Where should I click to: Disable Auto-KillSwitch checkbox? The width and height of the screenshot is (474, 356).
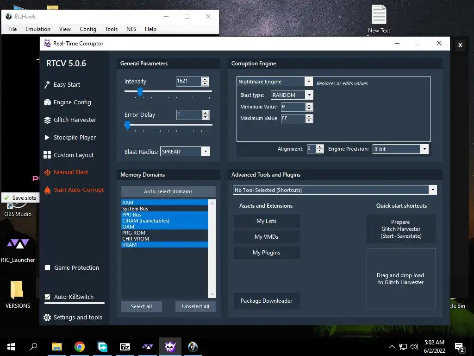tap(48, 297)
